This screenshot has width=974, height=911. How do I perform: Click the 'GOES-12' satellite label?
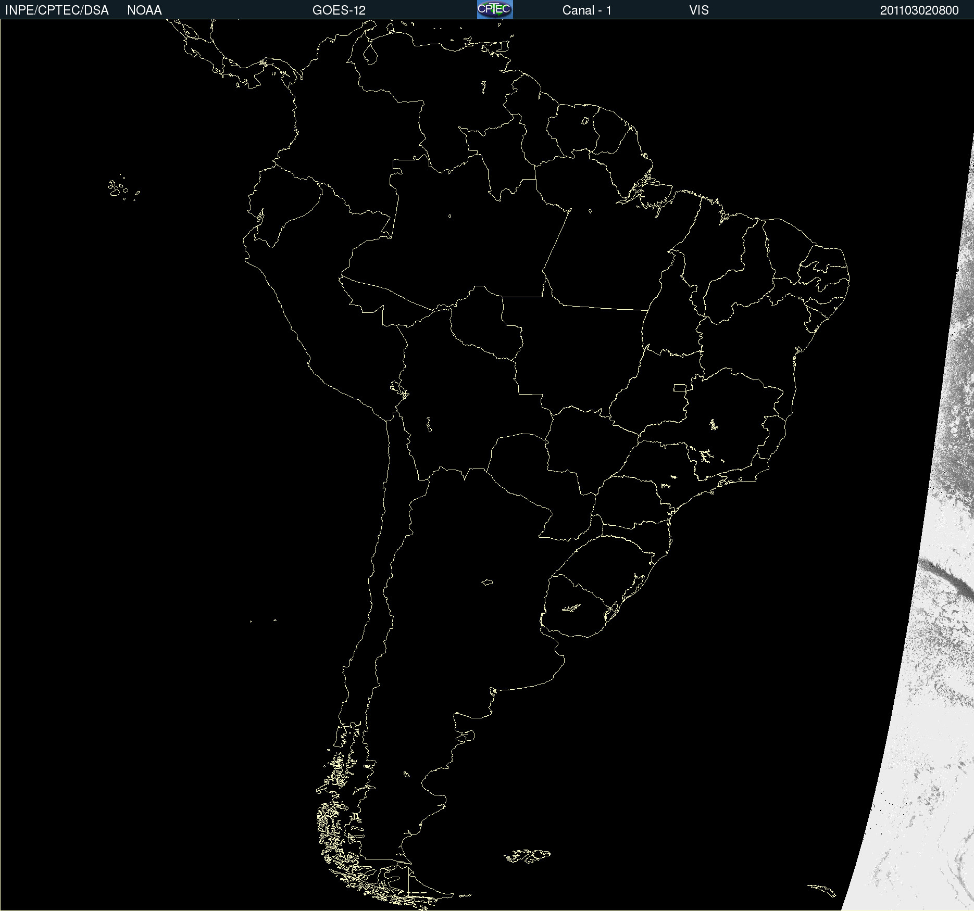point(339,10)
